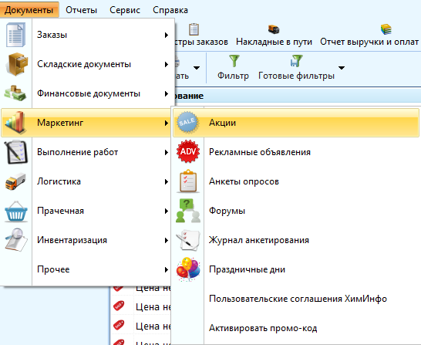Click the Прачечная basket icon

point(16,211)
